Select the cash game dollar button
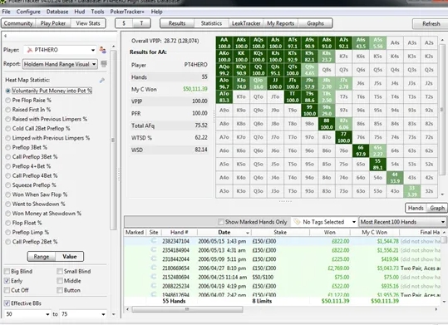The image size is (448, 325). [x=124, y=23]
